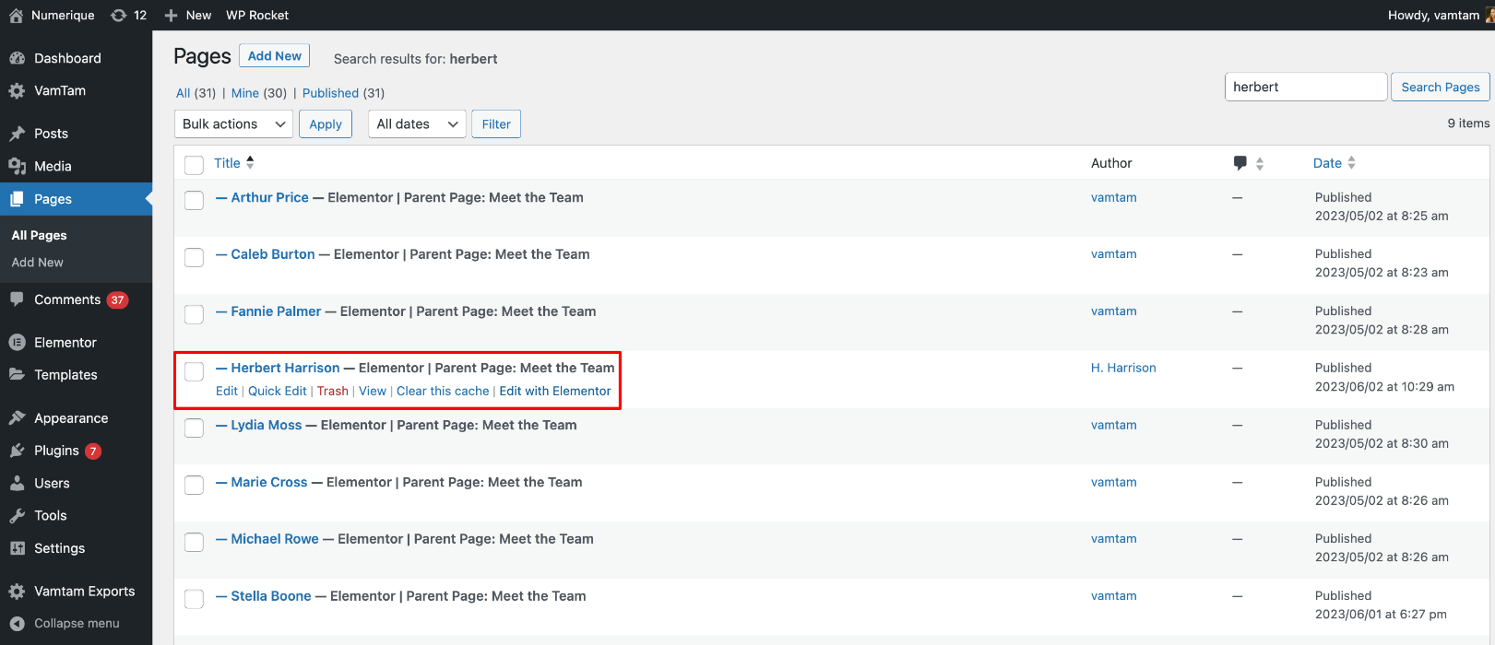Click Clear this cache link

click(x=443, y=391)
